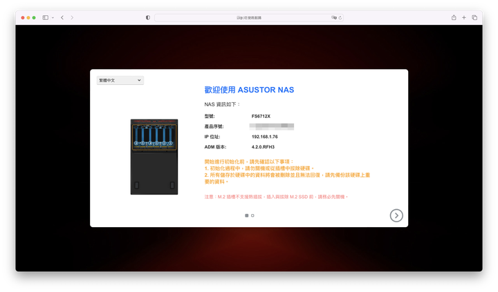Click the 歡迎使用 ASUSTOR NAS heading
The image size is (498, 292).
pyautogui.click(x=249, y=90)
